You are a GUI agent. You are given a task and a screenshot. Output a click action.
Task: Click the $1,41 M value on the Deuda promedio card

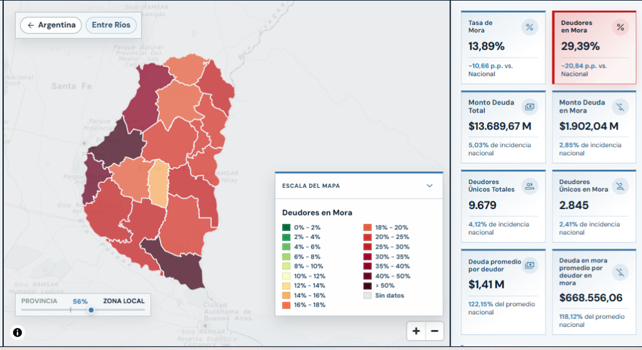coord(487,284)
